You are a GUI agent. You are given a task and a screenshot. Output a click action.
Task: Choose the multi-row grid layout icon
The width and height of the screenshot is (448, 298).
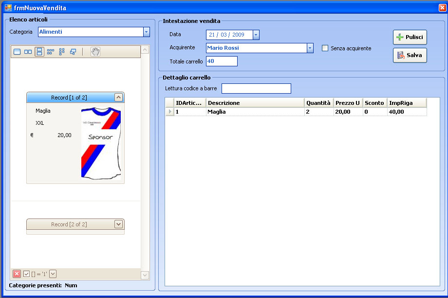coord(51,52)
